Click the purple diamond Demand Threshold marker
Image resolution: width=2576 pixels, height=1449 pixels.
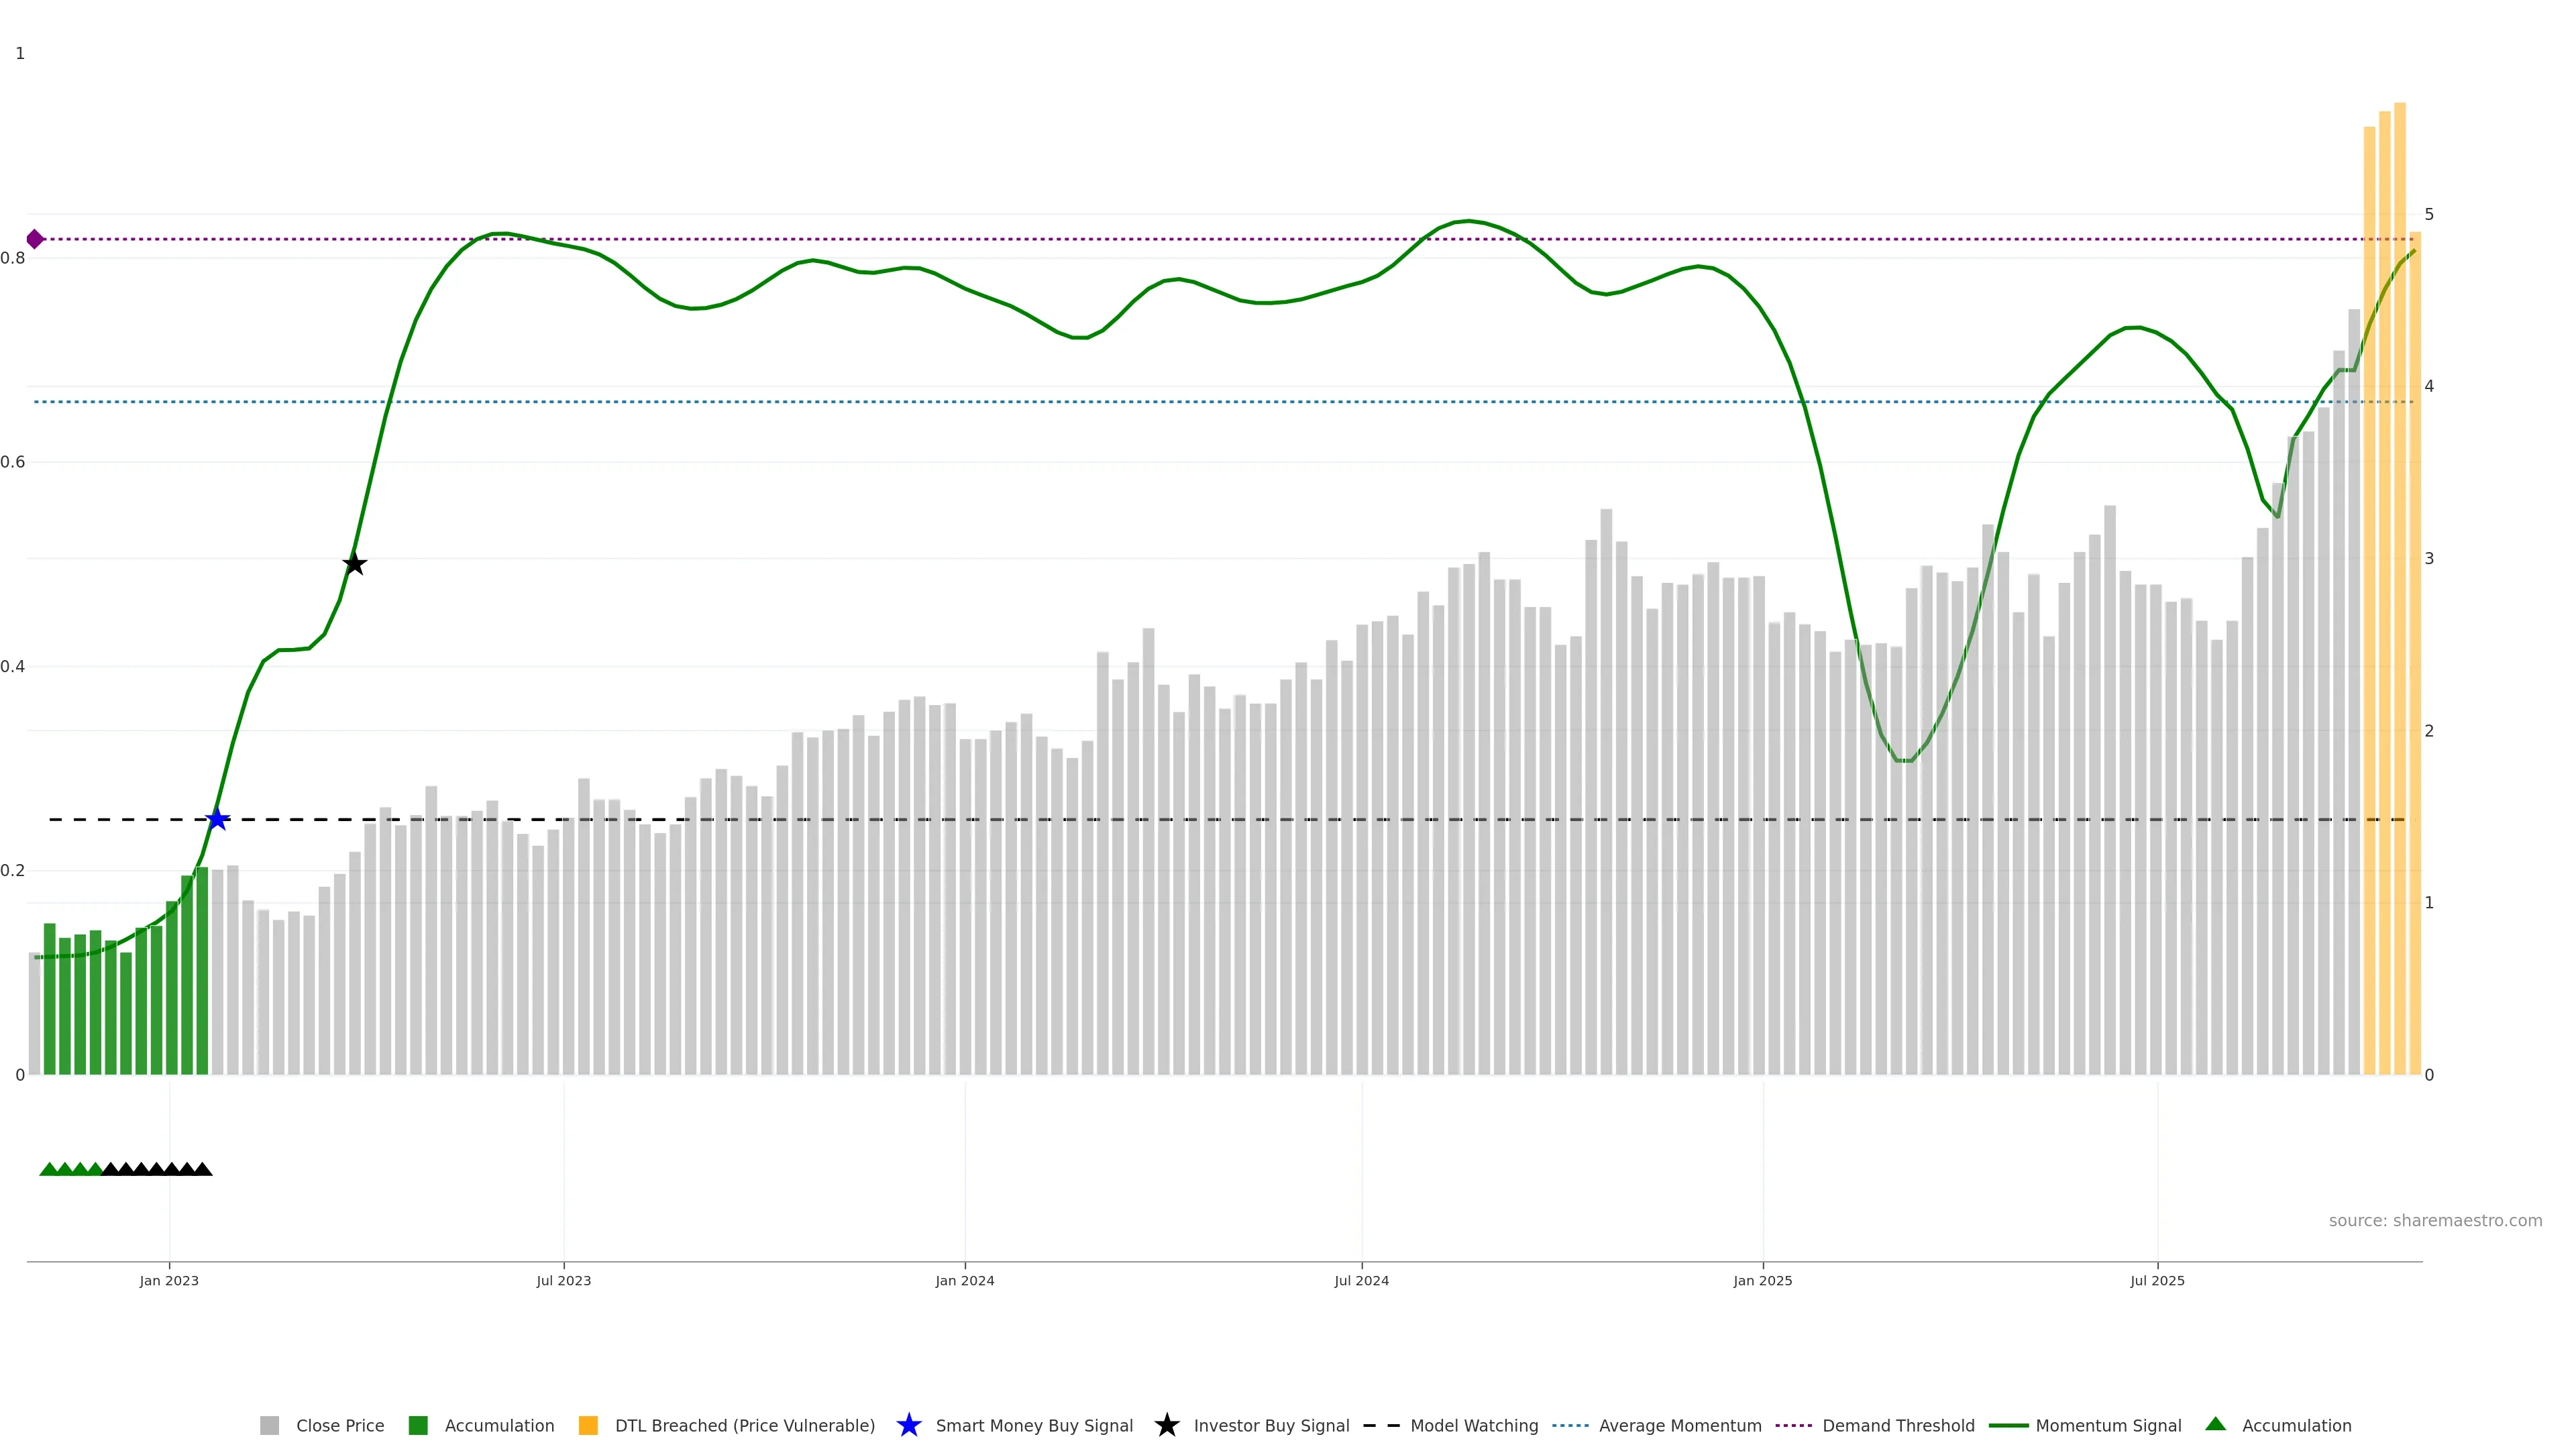click(x=35, y=239)
